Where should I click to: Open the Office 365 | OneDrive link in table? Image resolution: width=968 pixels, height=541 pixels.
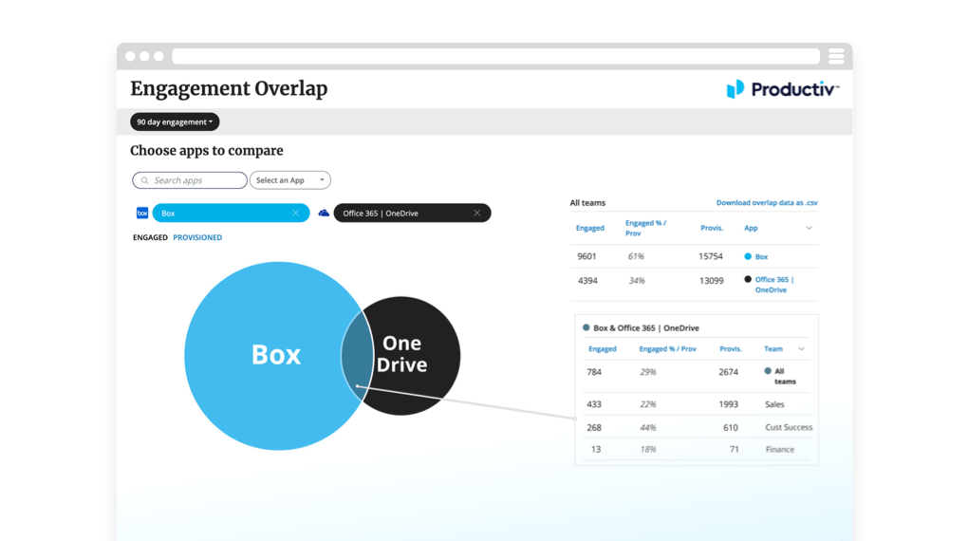click(x=774, y=285)
